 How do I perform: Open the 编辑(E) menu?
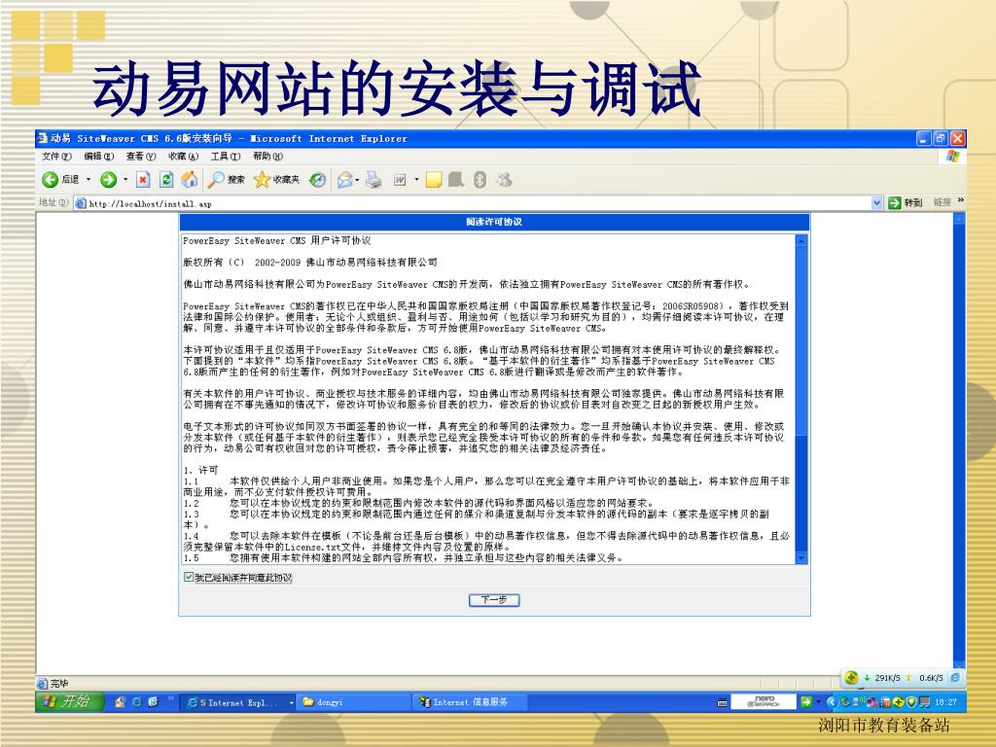[x=98, y=157]
